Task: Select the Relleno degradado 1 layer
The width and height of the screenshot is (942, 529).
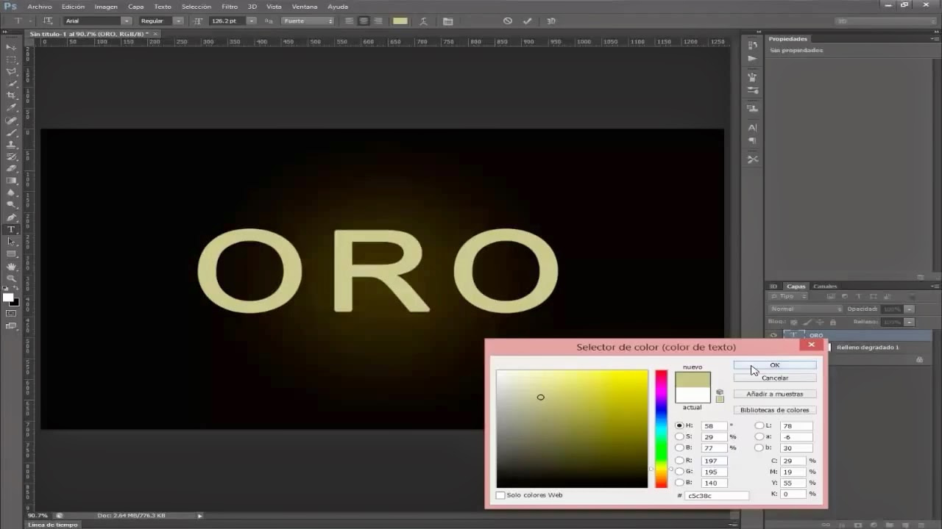Action: pos(868,347)
